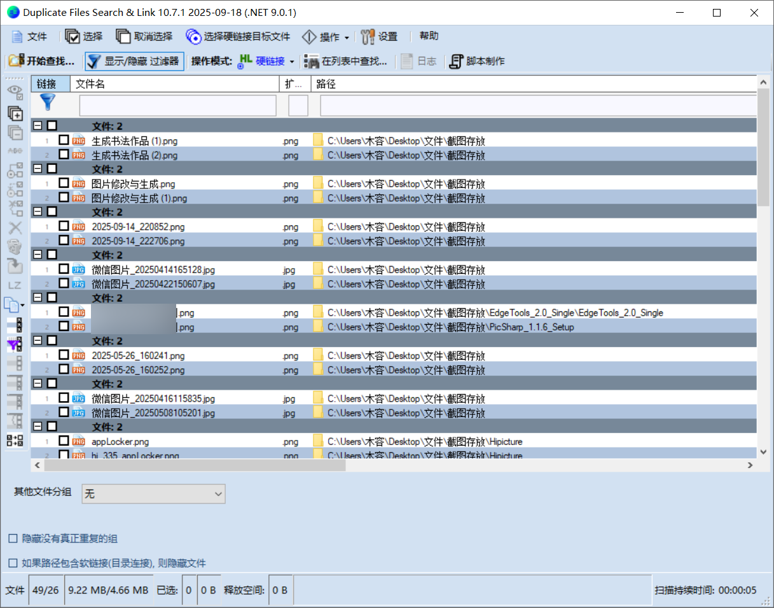Open the 操作 actions dropdown menu
This screenshot has height=608, width=774.
326,37
